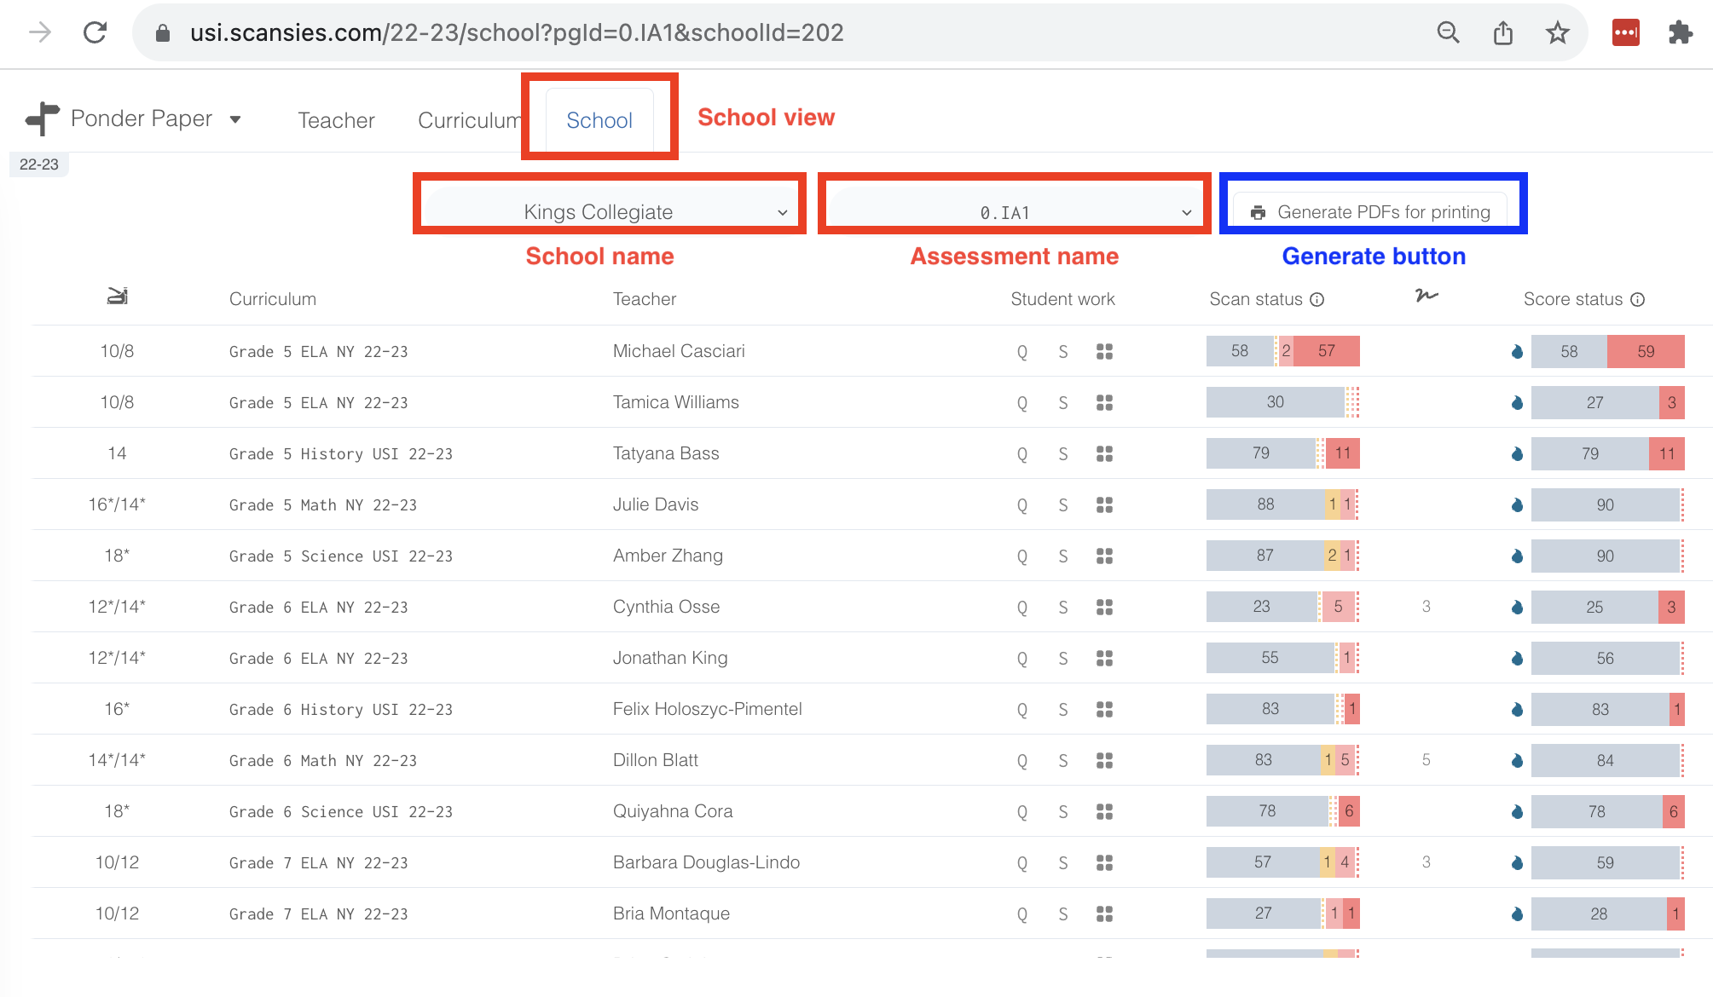Viewport: 1713px width, 997px height.
Task: Open grid view for Felix Holoszyc-Pimentel
Action: 1104,709
